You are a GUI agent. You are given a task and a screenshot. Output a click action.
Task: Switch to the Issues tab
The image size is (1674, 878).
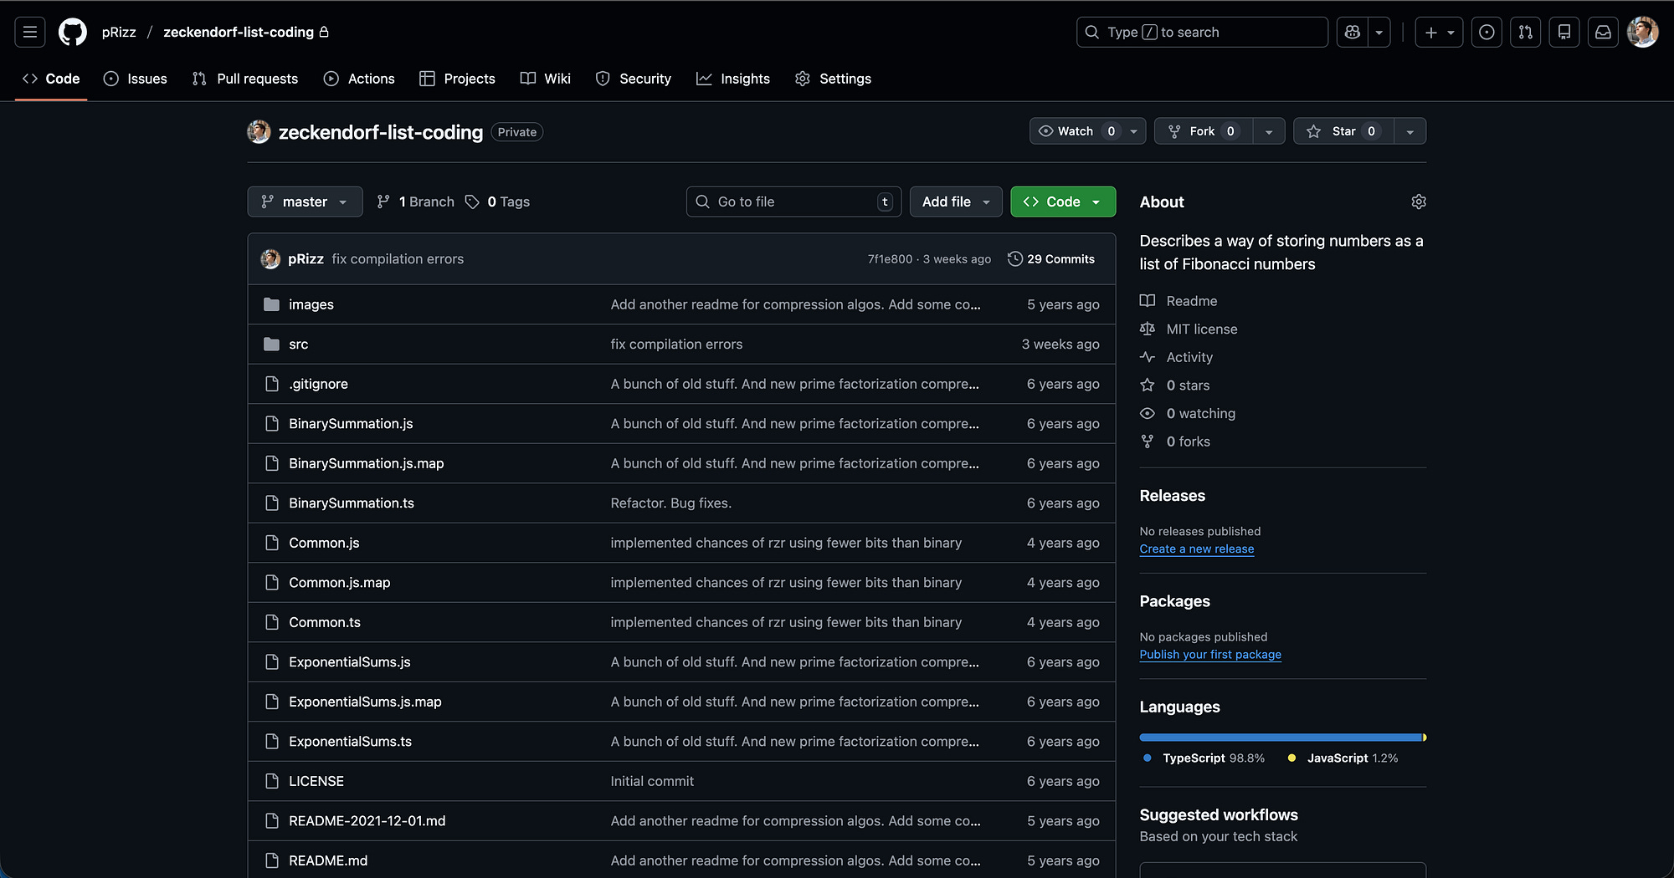click(135, 79)
